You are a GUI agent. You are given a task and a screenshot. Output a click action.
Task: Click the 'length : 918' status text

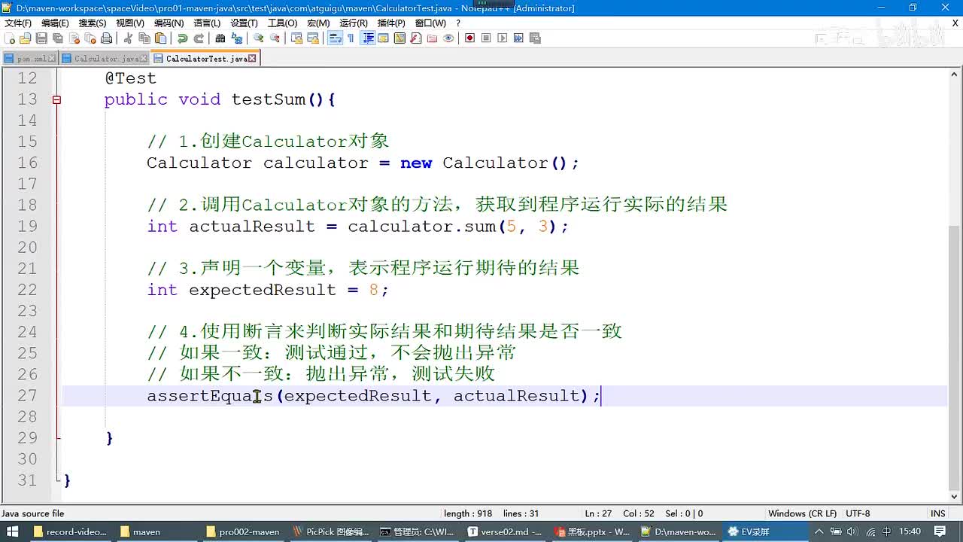(x=468, y=513)
